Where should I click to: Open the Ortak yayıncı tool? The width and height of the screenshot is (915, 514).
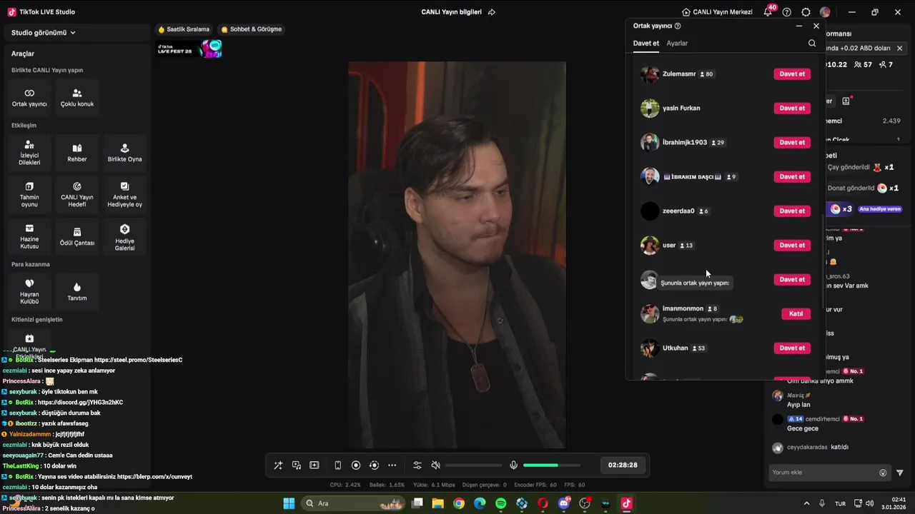click(x=29, y=98)
